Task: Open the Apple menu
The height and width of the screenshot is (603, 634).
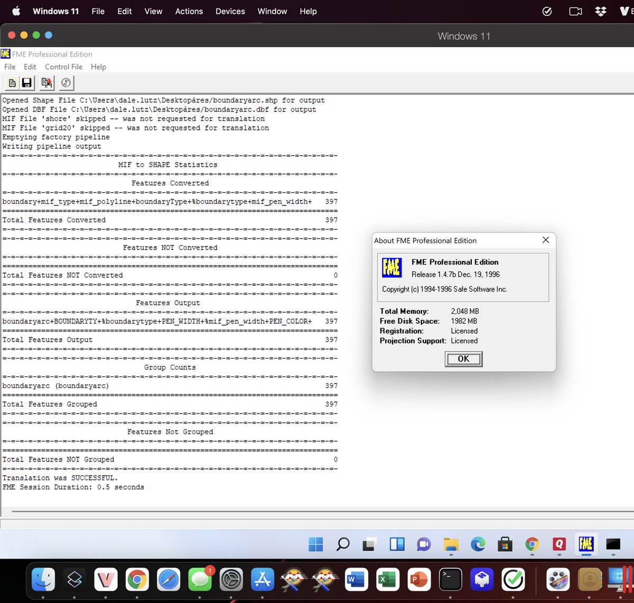Action: [16, 11]
